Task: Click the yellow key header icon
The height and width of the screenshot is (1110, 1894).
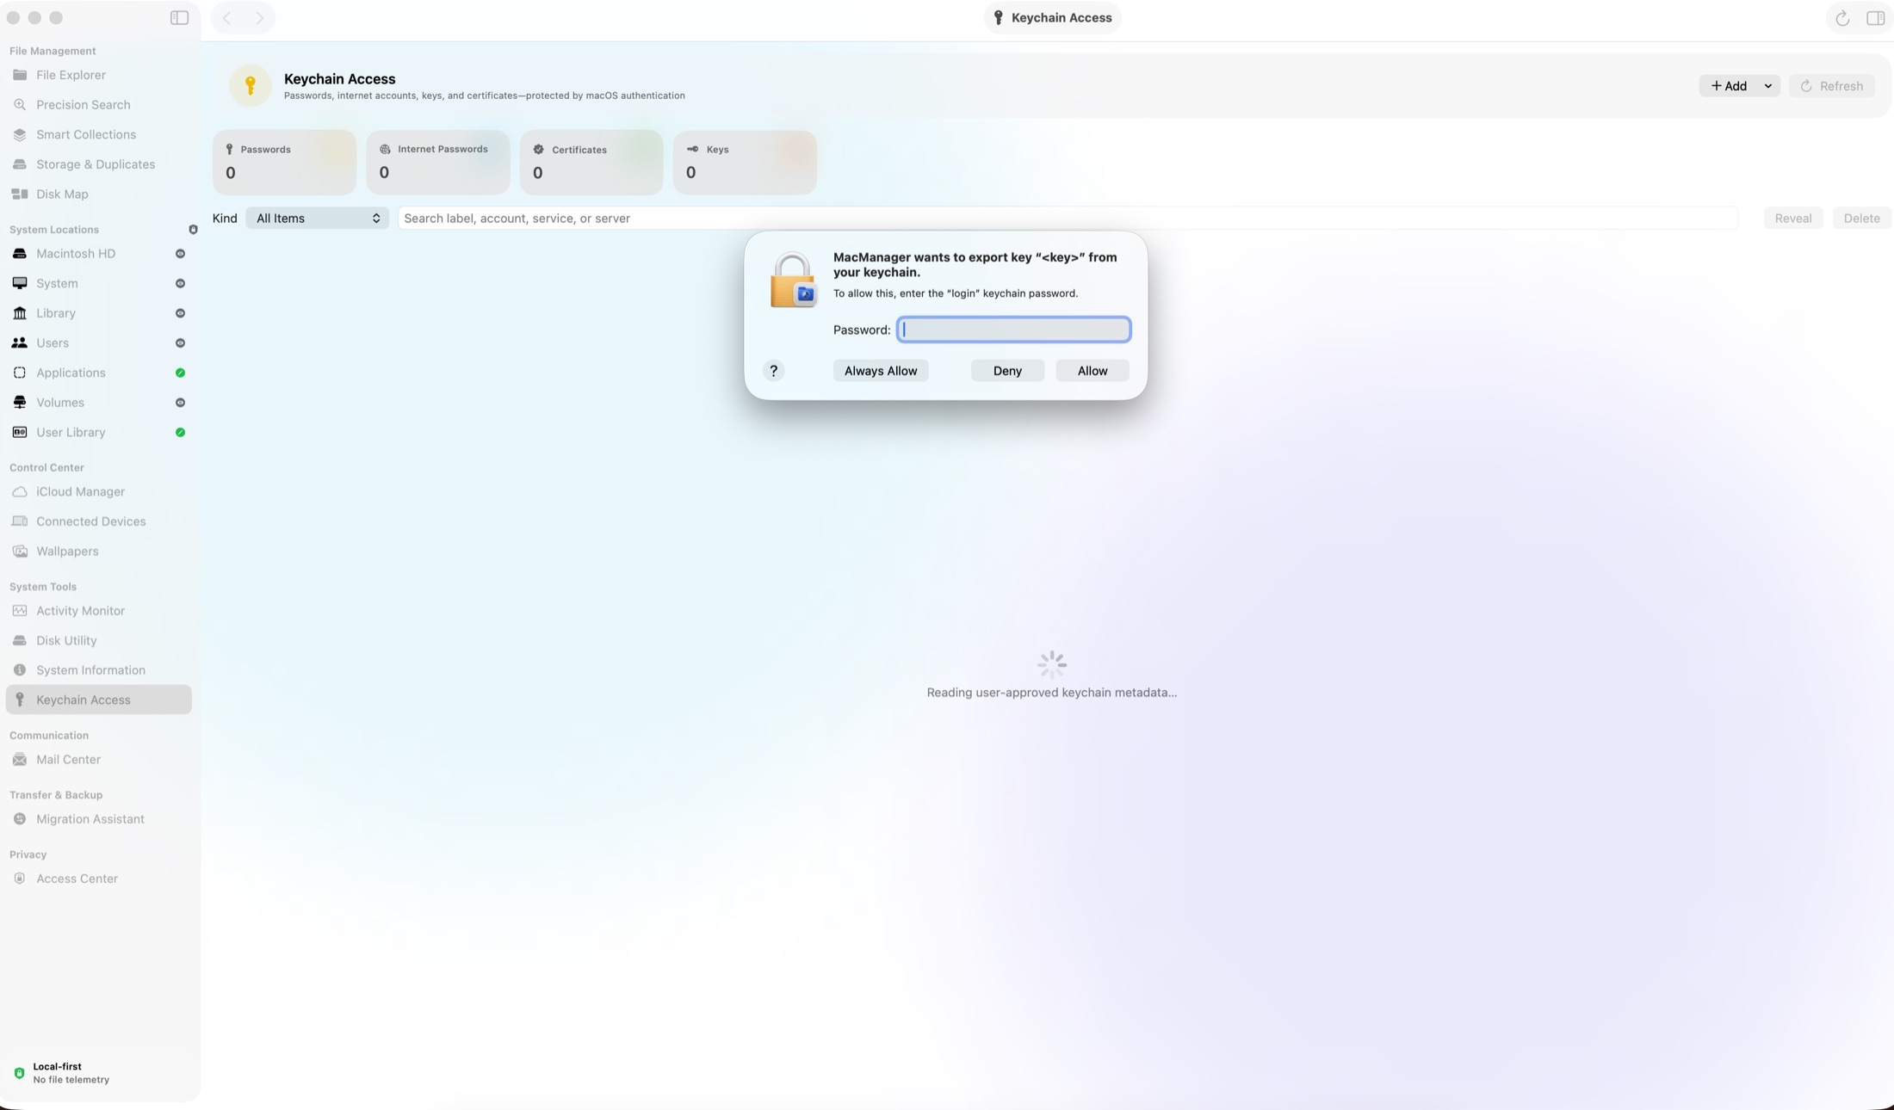Action: click(251, 85)
